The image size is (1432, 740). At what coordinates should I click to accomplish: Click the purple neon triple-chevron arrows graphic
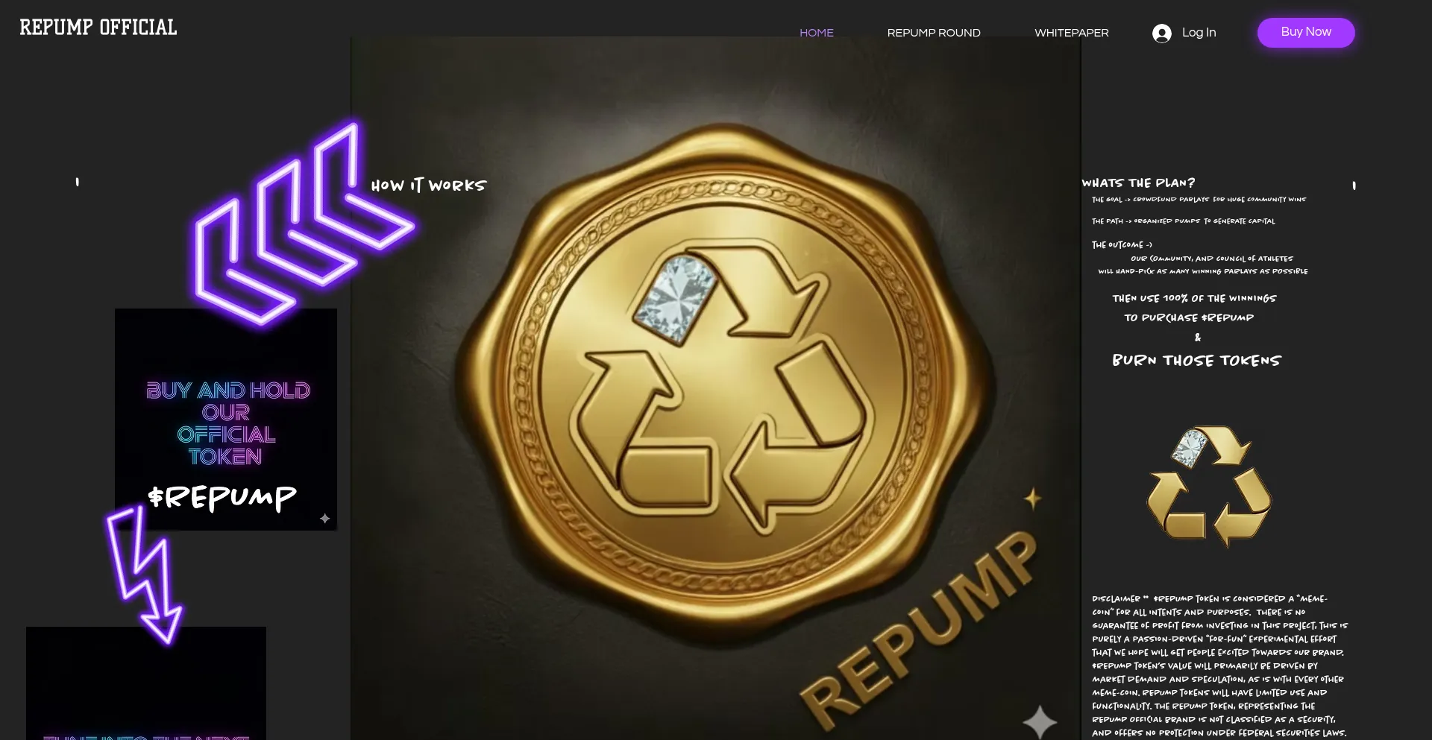(x=302, y=224)
